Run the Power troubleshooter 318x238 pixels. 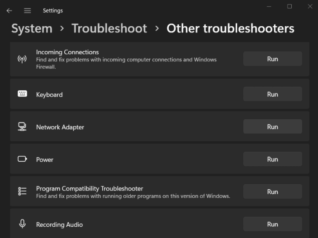point(273,159)
